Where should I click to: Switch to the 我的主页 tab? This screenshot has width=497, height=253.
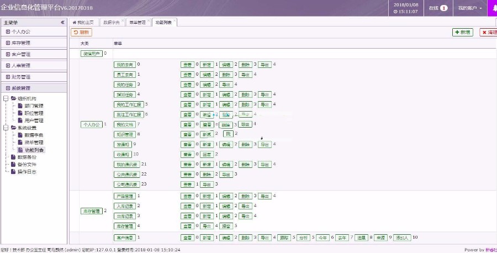click(83, 23)
